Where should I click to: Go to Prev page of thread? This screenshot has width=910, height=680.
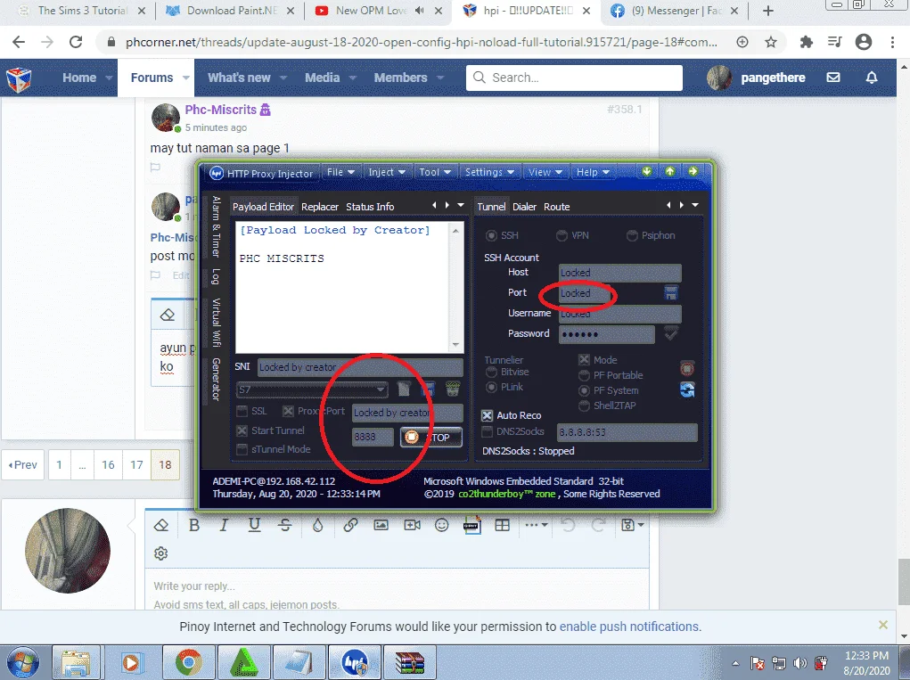tap(22, 464)
